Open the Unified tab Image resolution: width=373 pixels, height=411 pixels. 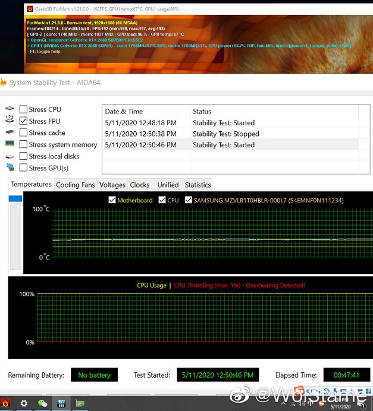[168, 185]
